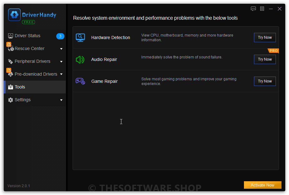
Task: Select Rescue Center in sidebar
Action: pos(35,49)
